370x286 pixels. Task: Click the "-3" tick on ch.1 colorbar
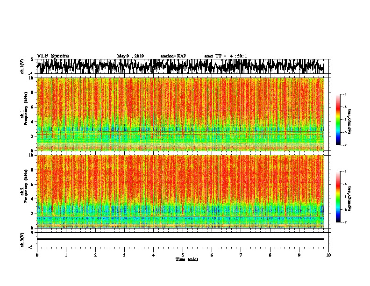(x=344, y=94)
